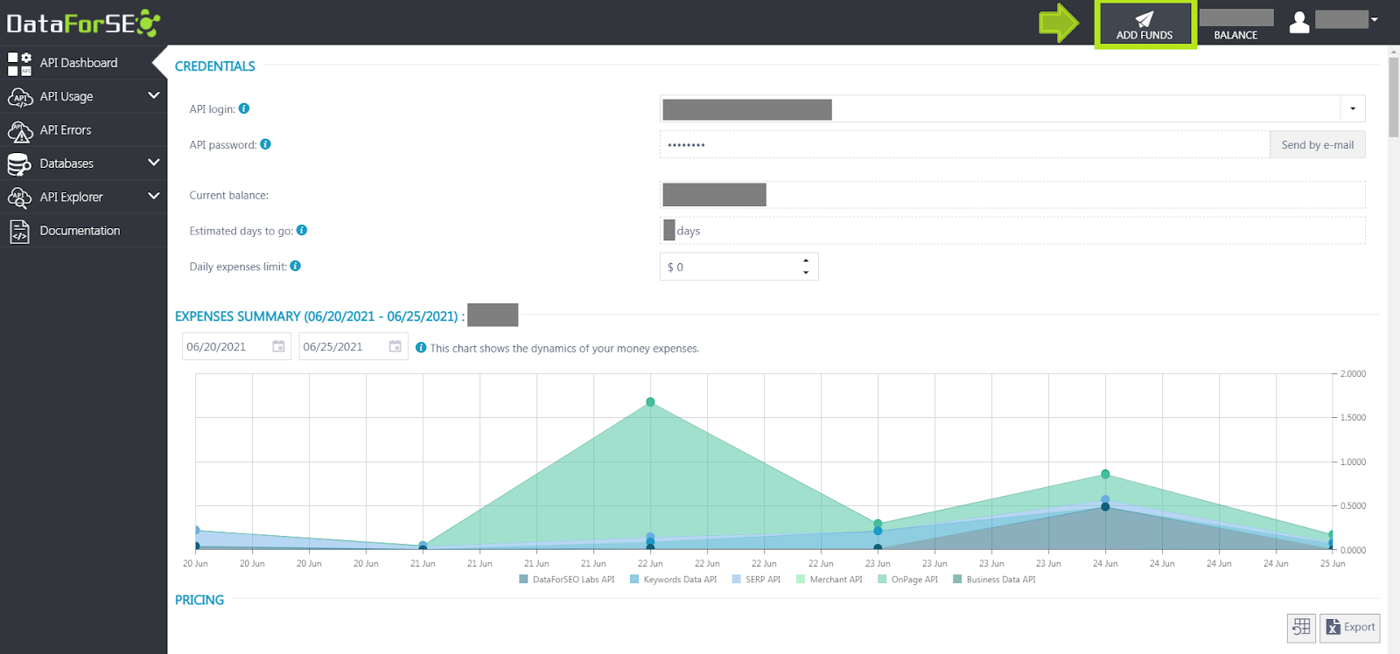Click the Add Funds paper plane icon

point(1144,19)
